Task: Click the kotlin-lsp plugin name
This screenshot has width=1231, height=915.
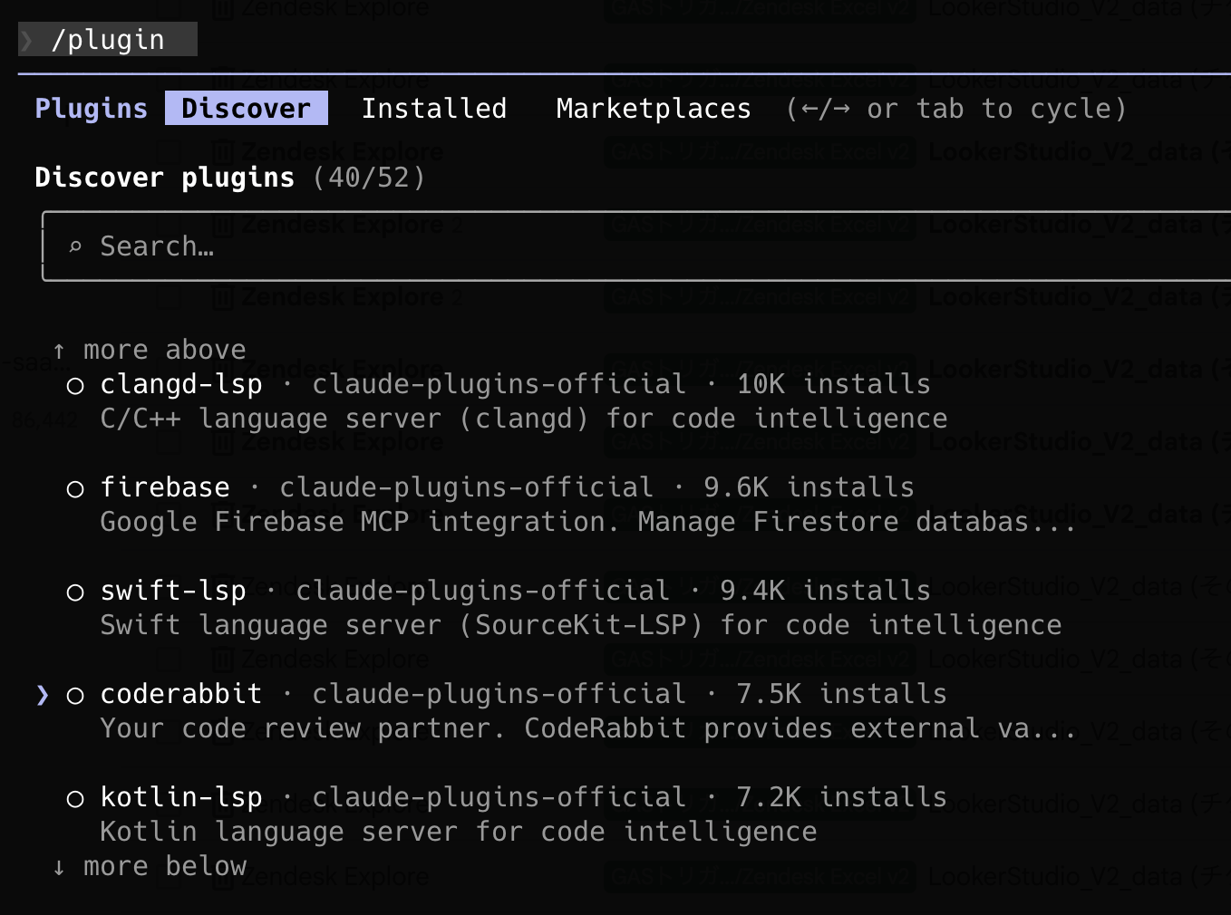Action: [x=181, y=797]
